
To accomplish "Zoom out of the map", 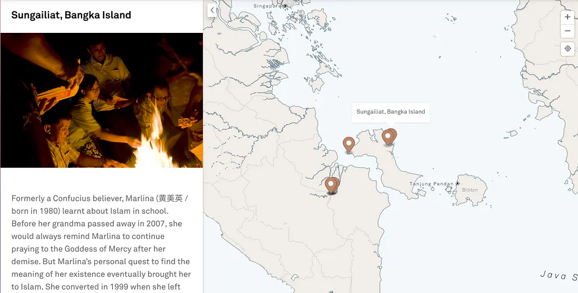I will [568, 31].
